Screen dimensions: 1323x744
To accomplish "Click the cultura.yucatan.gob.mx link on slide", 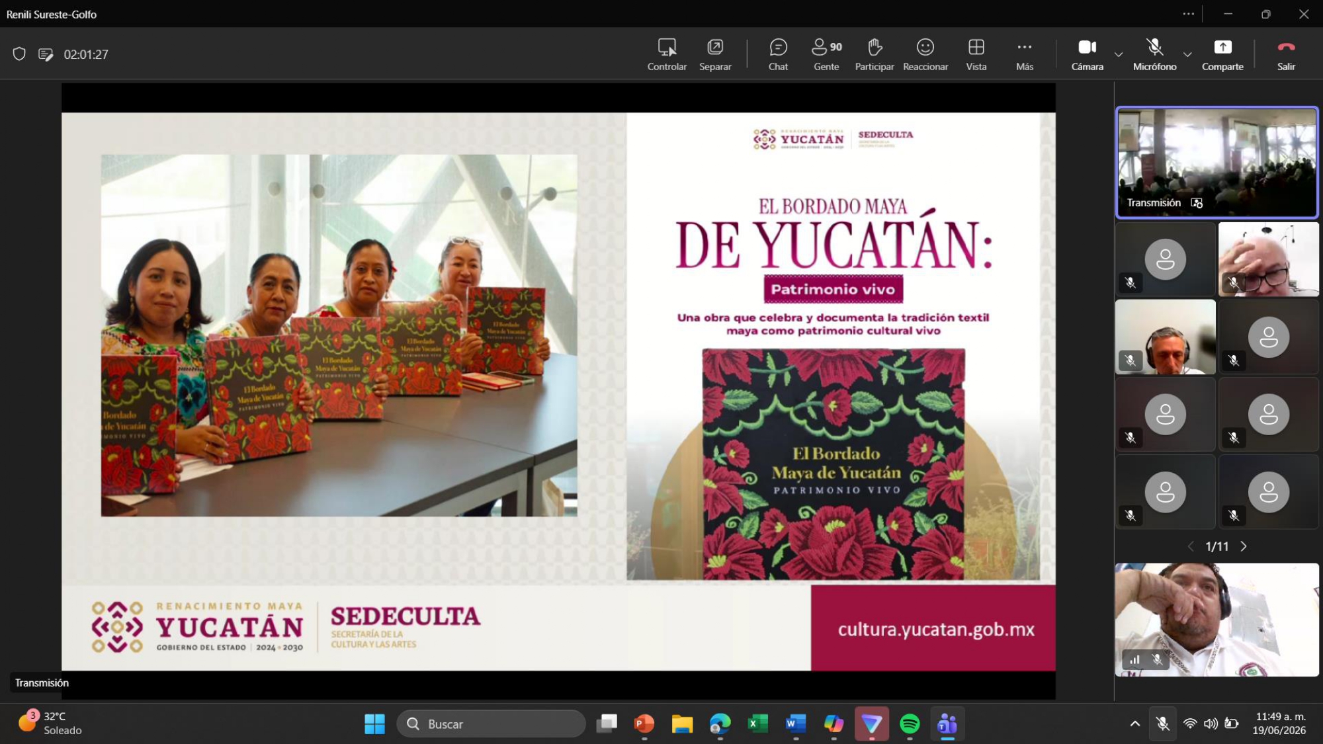I will [936, 630].
